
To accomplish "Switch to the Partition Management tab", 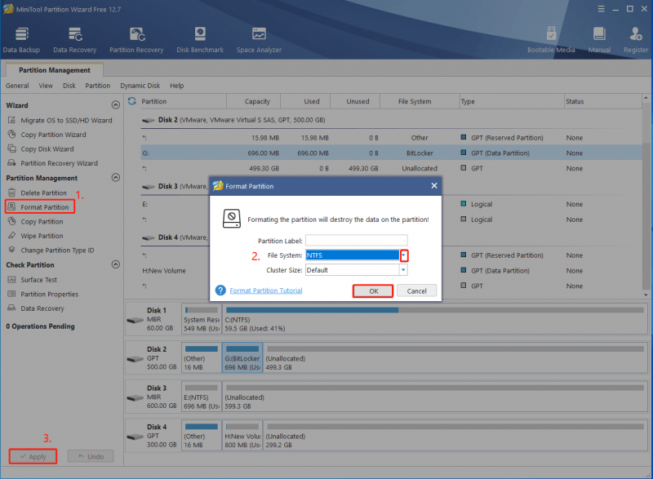I will (x=55, y=70).
